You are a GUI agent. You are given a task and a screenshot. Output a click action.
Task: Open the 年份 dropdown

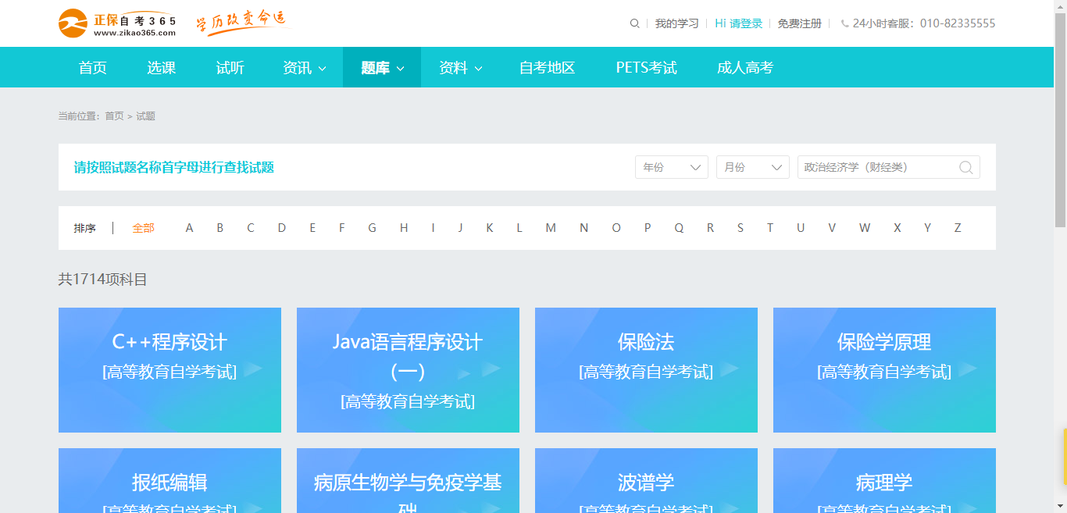[671, 167]
